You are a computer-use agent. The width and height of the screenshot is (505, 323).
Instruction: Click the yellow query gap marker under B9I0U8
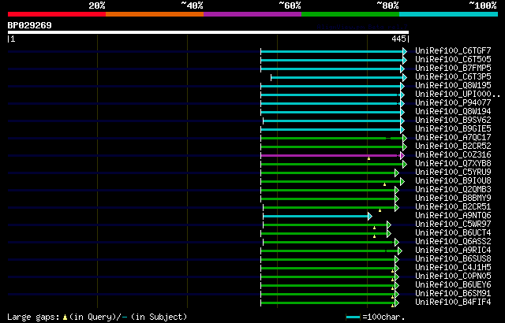[384, 184]
